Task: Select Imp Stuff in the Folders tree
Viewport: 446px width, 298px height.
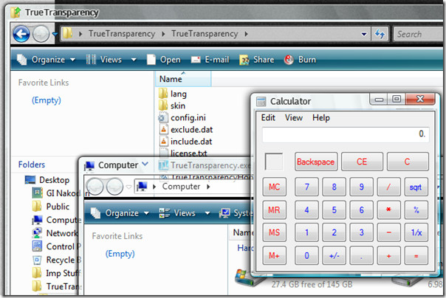Action: click(x=56, y=273)
